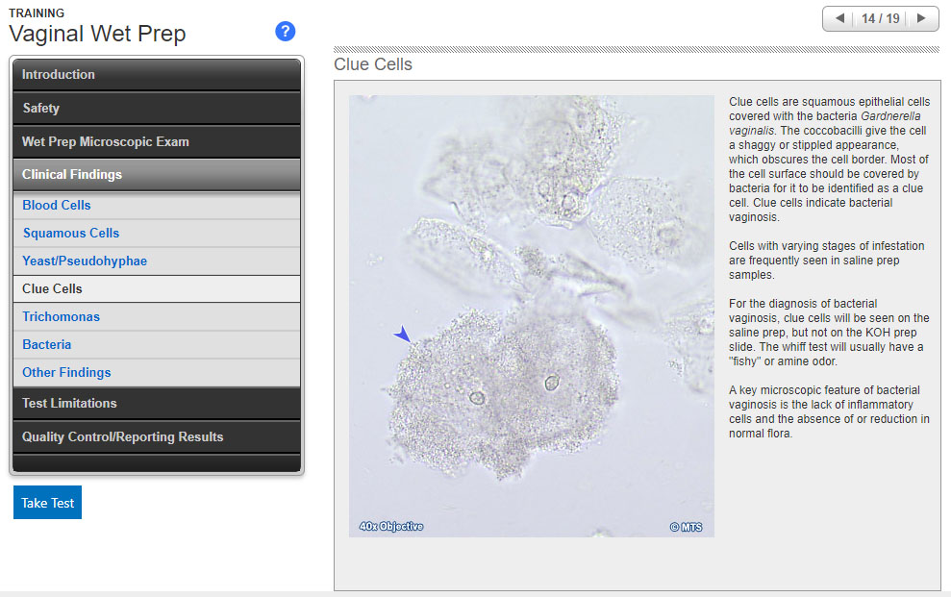Screen dimensions: 951x597
Task: Go to next page arrow
Action: tap(921, 18)
